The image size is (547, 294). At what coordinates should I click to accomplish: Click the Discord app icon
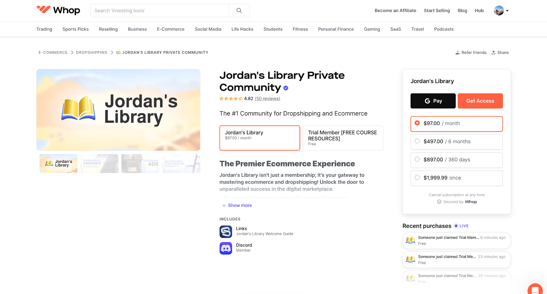point(226,248)
